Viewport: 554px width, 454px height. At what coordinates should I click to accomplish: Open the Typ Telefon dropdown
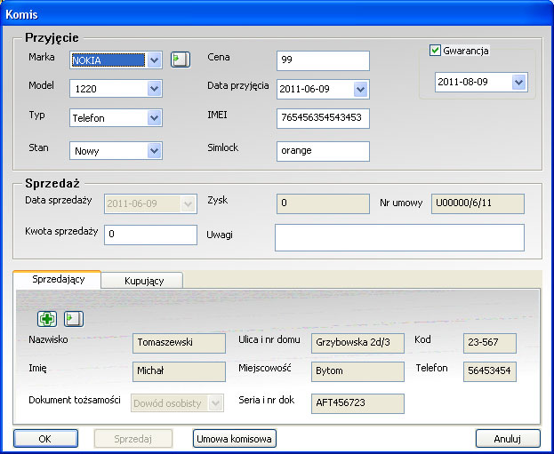point(155,117)
